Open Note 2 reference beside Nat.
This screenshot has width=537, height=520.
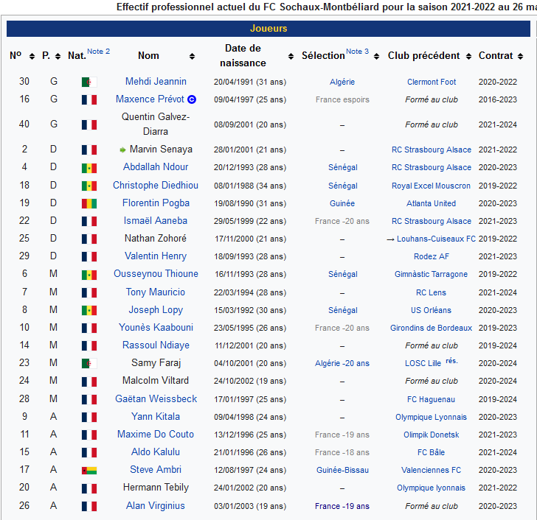(98, 52)
